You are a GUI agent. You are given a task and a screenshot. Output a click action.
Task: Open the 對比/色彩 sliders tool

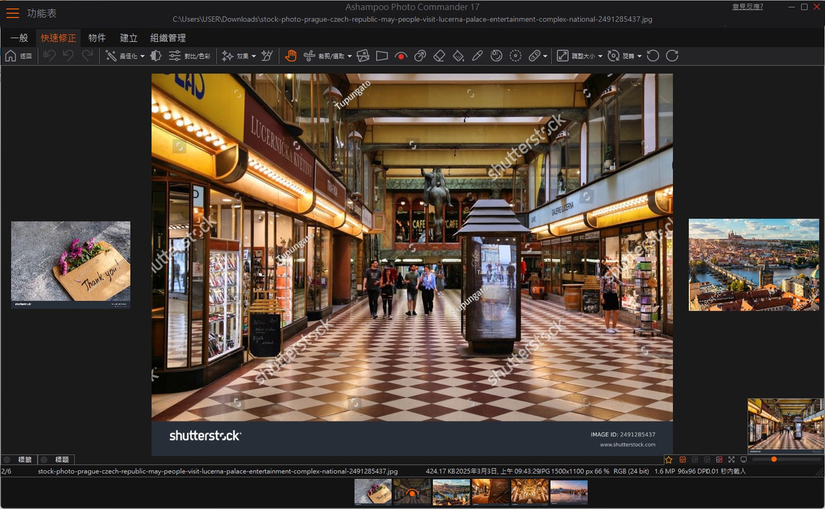click(x=189, y=56)
